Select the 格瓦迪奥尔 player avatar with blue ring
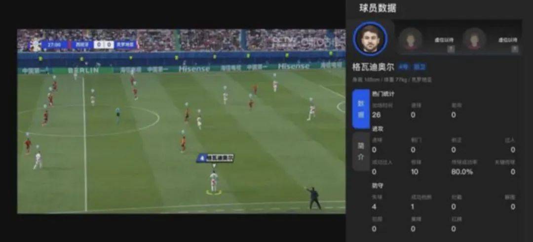533x242 pixels. click(370, 39)
